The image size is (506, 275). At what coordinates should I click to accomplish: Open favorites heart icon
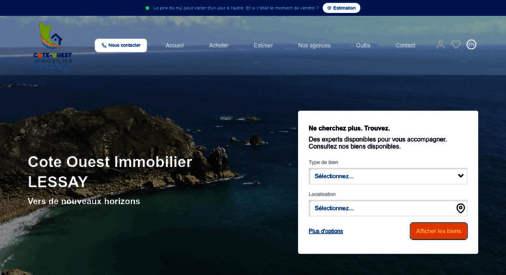(456, 44)
